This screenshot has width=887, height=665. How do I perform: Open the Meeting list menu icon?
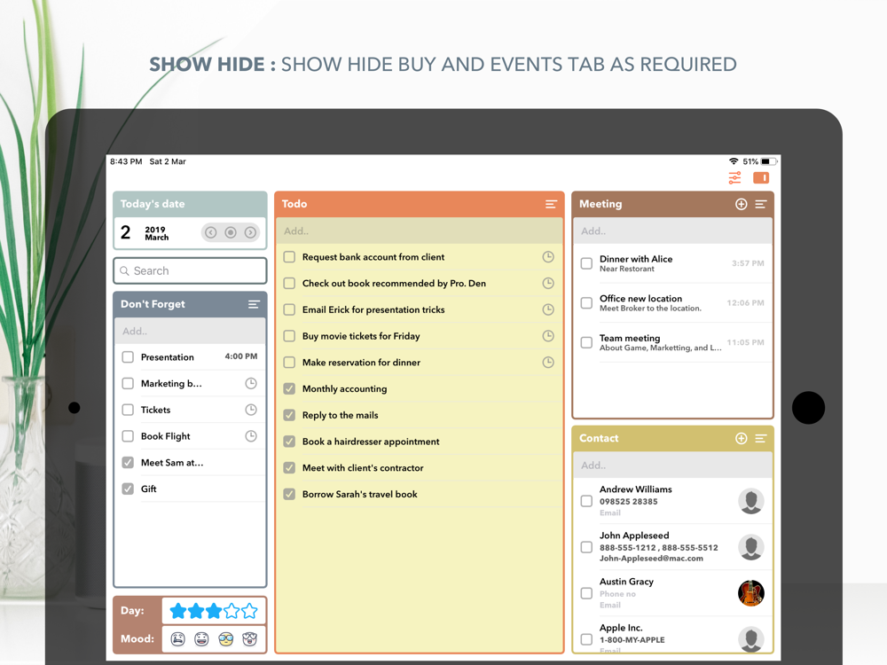(761, 204)
